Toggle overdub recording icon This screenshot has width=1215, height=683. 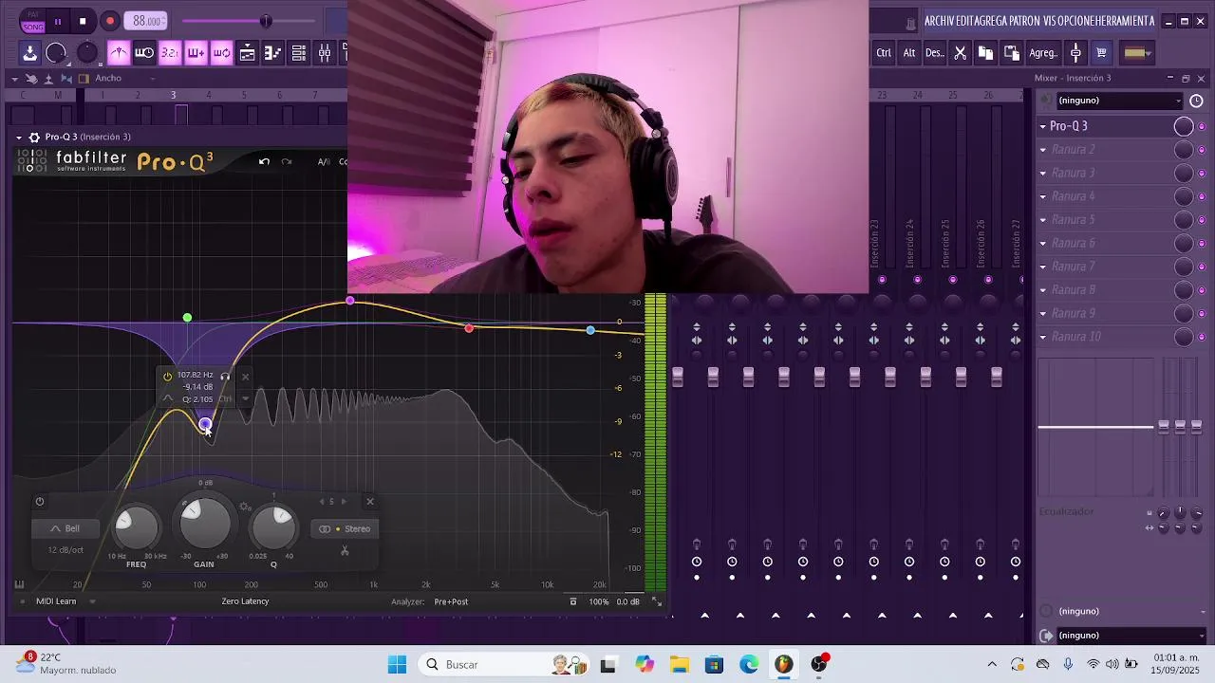tap(196, 53)
